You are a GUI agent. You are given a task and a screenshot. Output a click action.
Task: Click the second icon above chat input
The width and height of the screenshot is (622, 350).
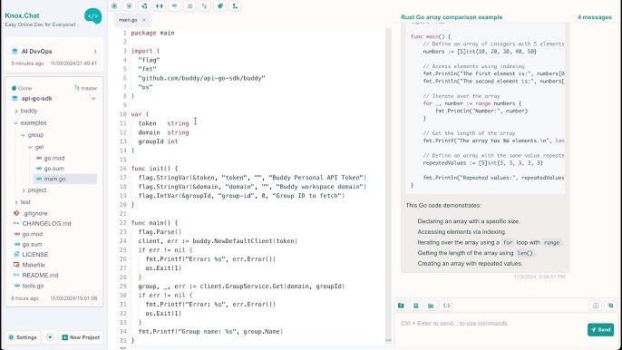point(415,306)
